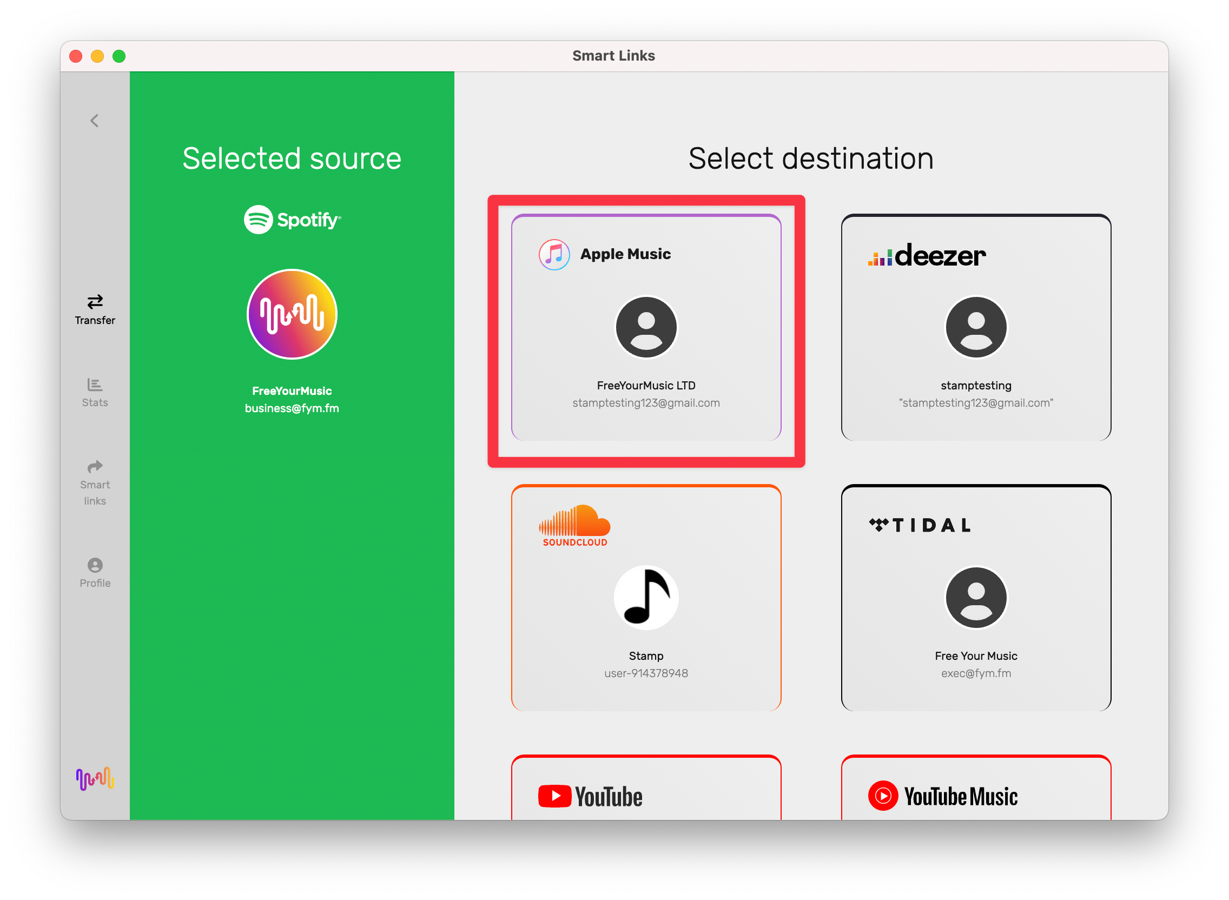
Task: Click the business@fym.fm source email
Action: pyautogui.click(x=292, y=408)
